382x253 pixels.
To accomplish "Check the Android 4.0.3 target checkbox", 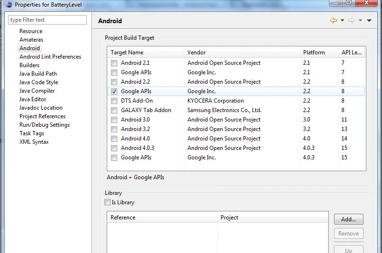I will pyautogui.click(x=114, y=148).
